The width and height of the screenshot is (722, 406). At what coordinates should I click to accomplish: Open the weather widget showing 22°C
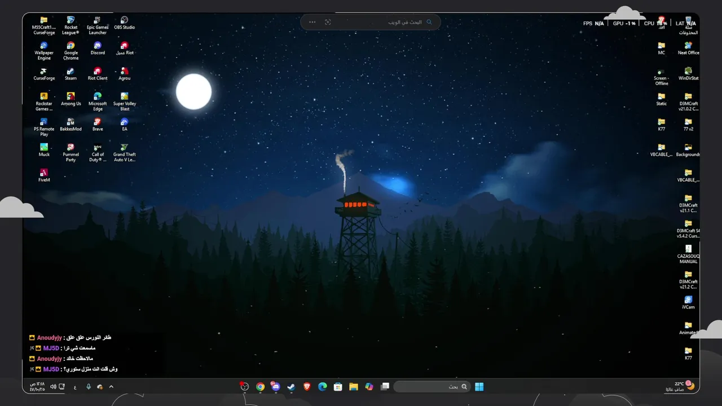(x=680, y=386)
